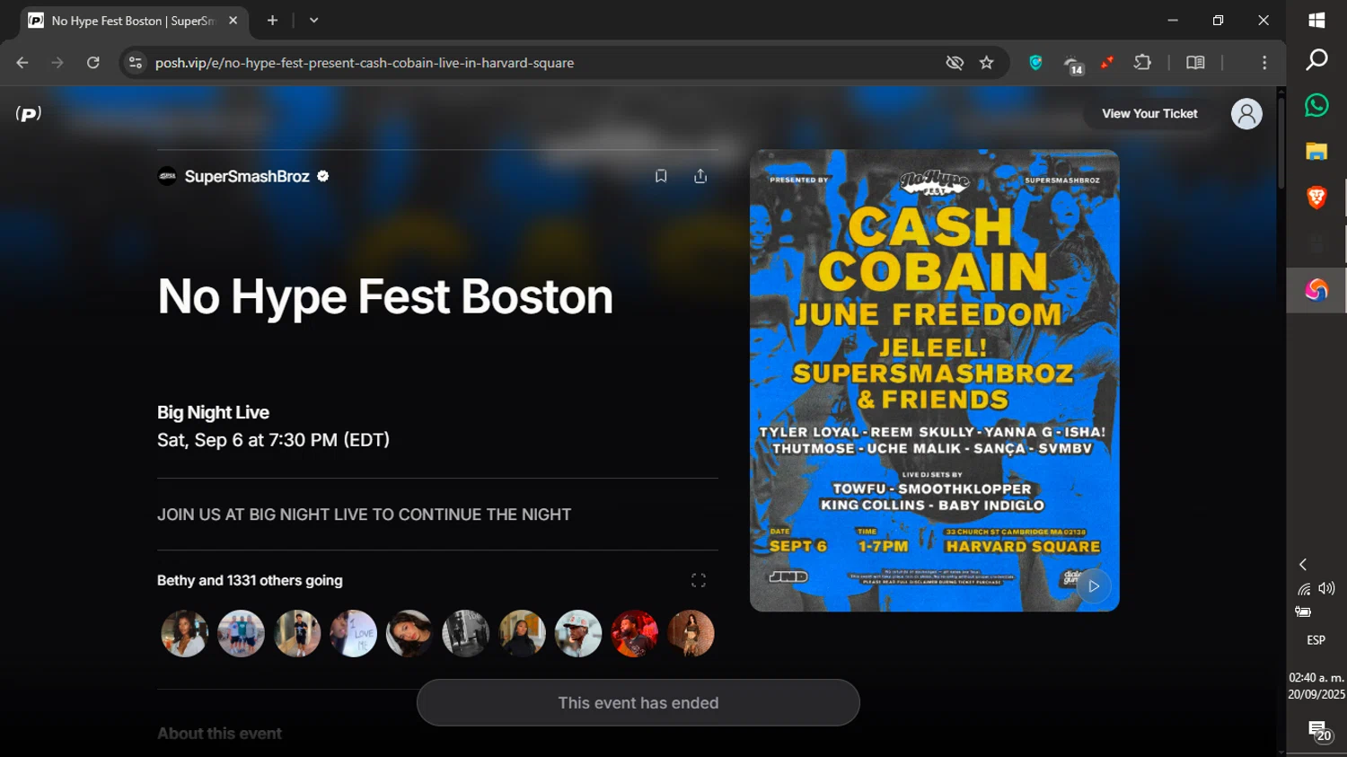Go forward in browser history
Screen dimensions: 1347x757
[x=57, y=63]
